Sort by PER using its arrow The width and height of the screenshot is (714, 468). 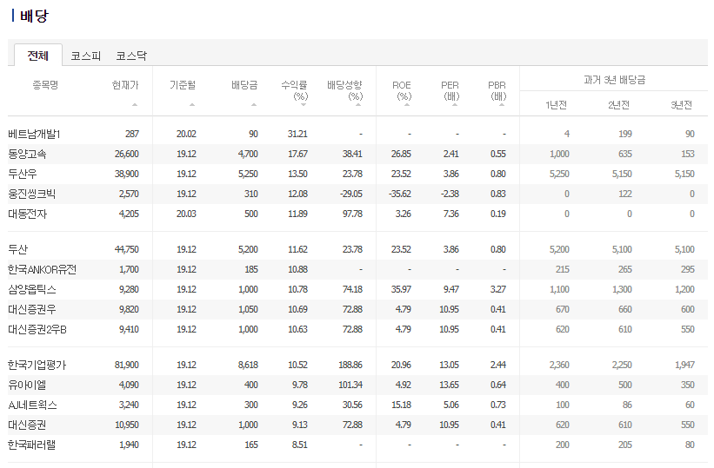coord(455,105)
